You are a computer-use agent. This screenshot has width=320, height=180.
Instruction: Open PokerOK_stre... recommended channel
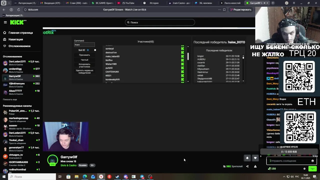pyautogui.click(x=21, y=112)
